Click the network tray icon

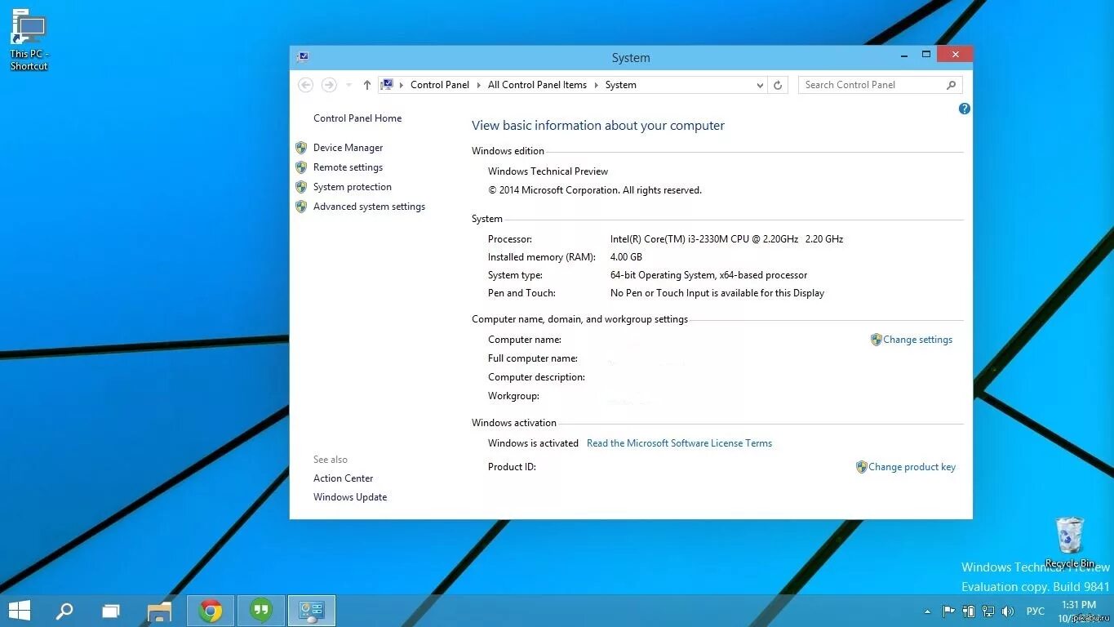pyautogui.click(x=988, y=611)
